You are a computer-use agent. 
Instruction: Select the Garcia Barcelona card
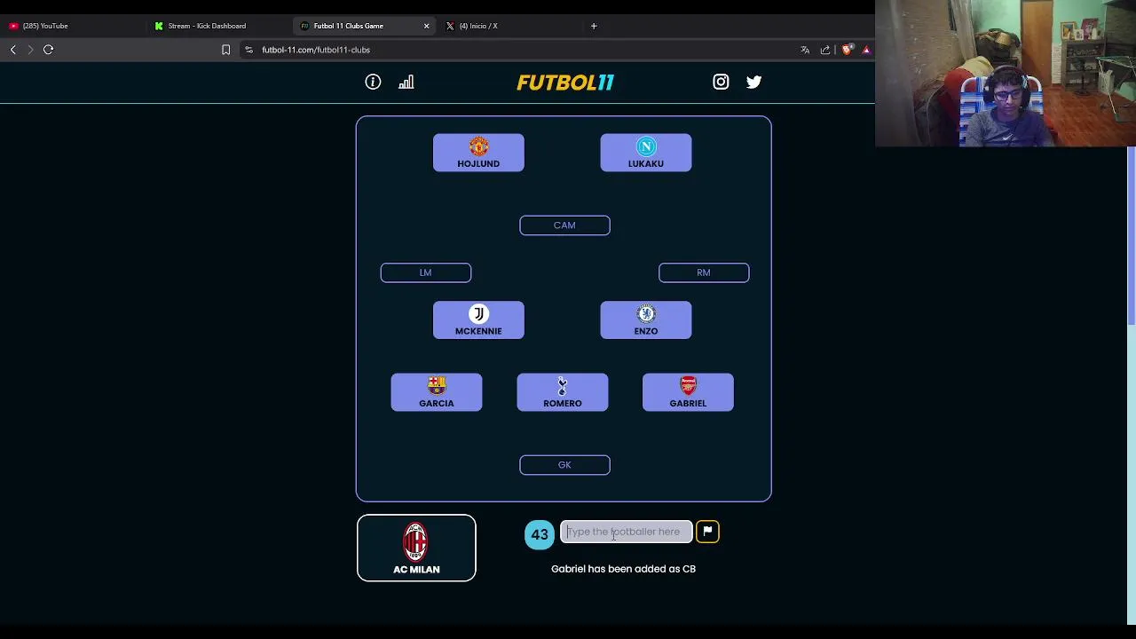(x=437, y=392)
